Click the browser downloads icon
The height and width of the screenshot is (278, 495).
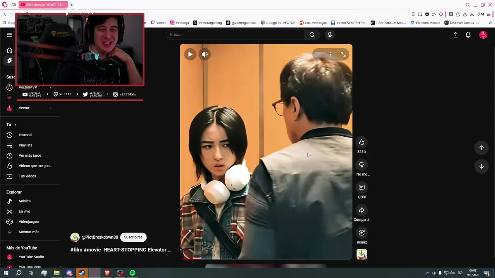pos(472,14)
